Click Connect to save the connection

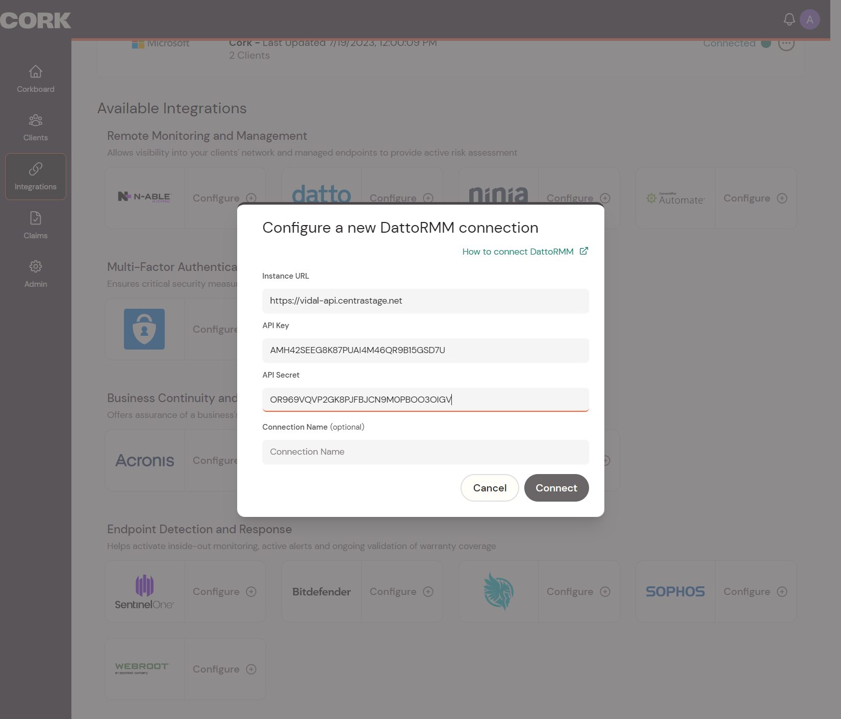tap(556, 488)
